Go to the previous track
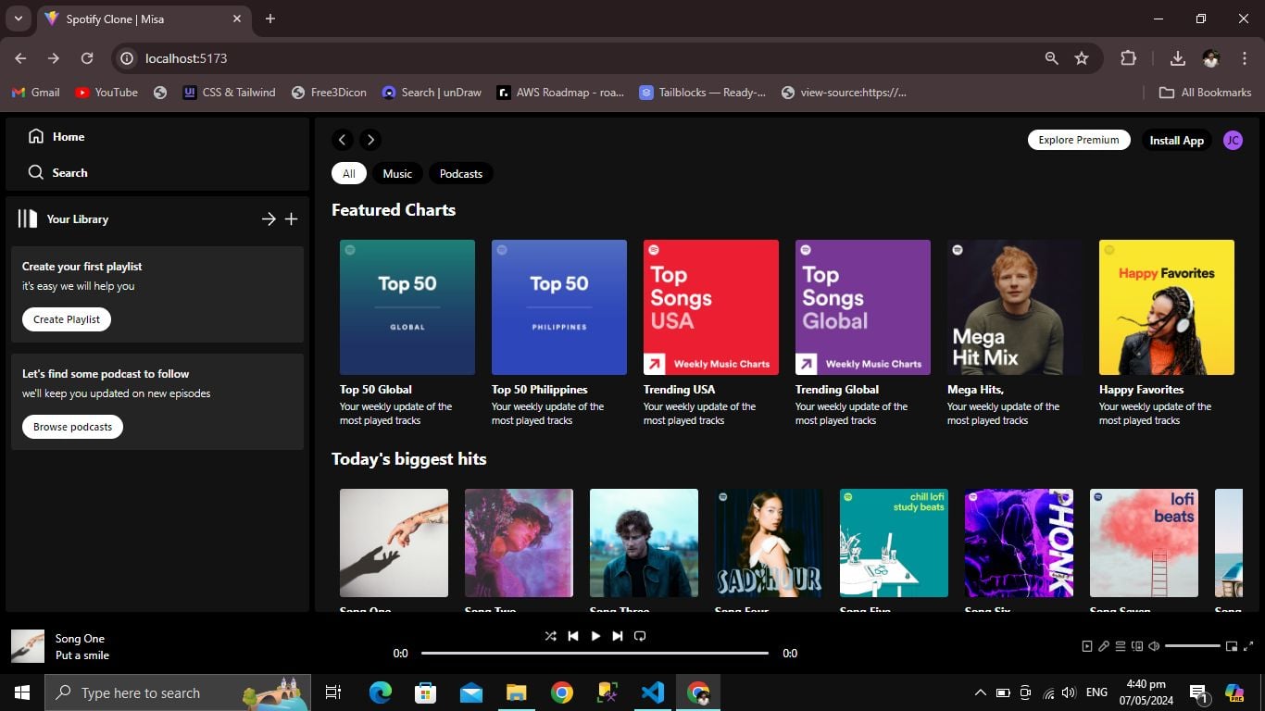This screenshot has width=1265, height=711. point(573,636)
